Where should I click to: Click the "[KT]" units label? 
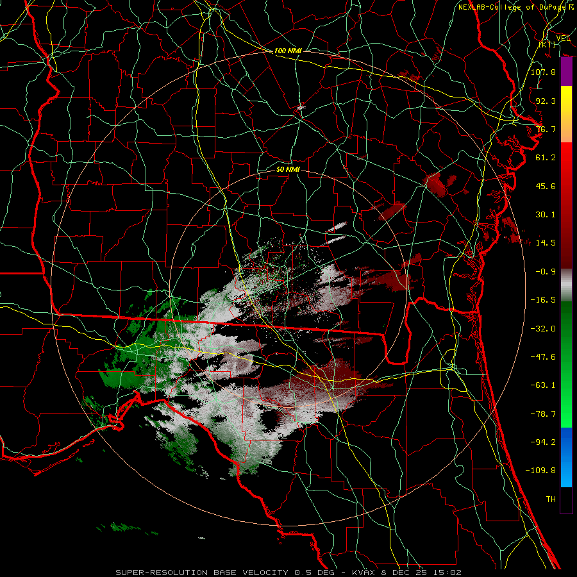click(548, 44)
